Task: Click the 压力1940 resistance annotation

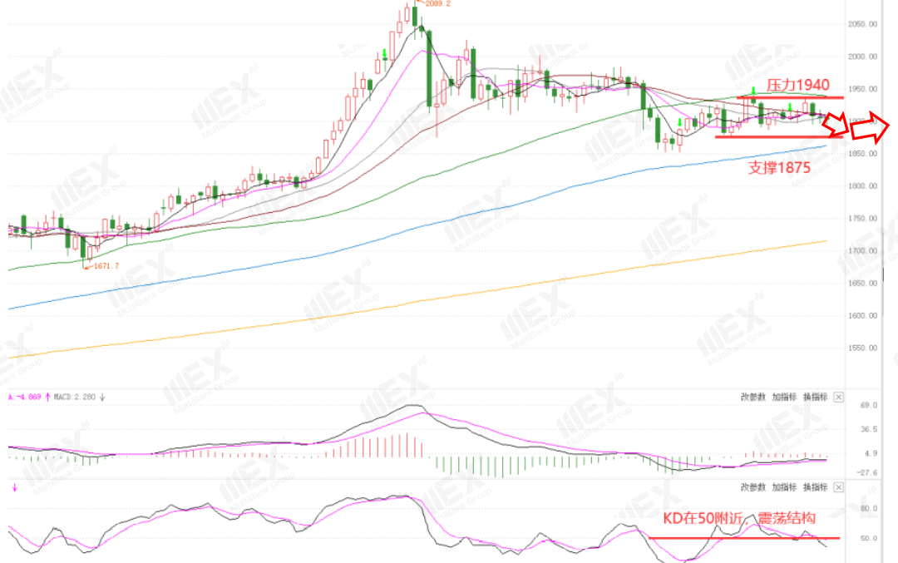Action: tap(797, 86)
